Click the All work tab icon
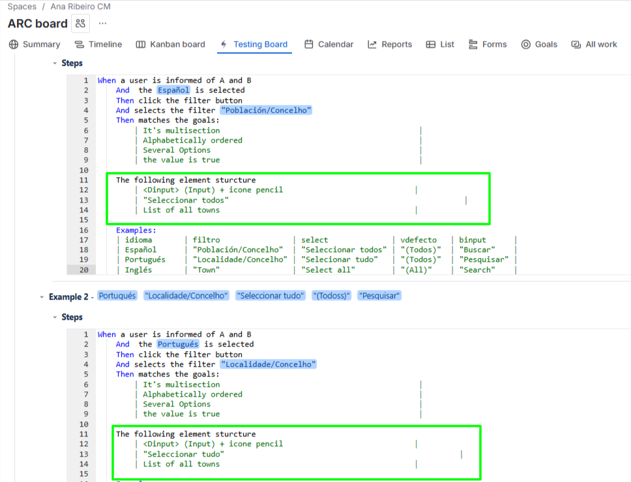631x482 pixels. [576, 44]
